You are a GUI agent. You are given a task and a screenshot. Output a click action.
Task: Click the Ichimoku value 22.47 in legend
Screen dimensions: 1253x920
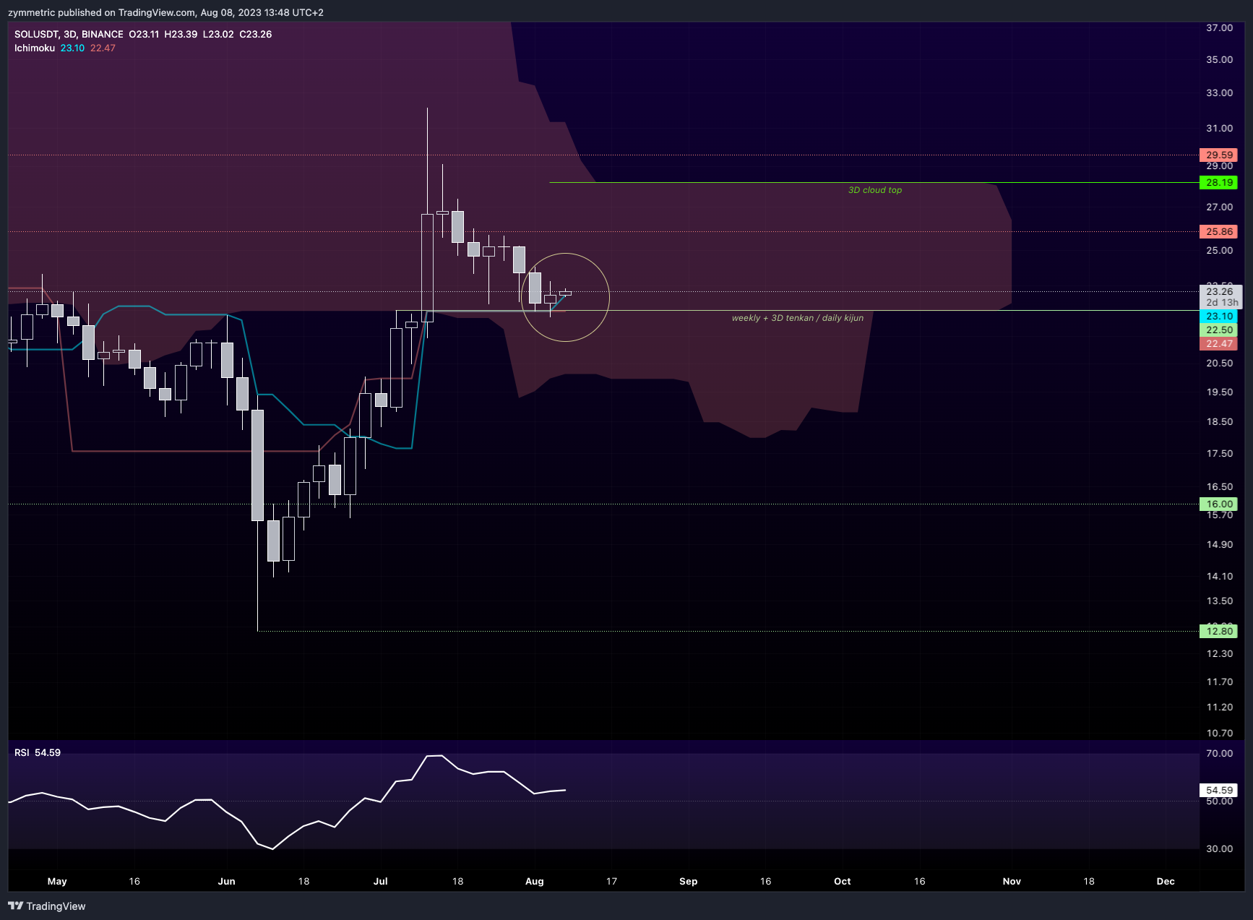tap(103, 48)
